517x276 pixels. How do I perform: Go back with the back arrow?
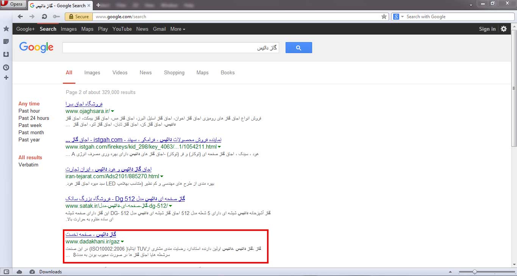click(x=20, y=17)
